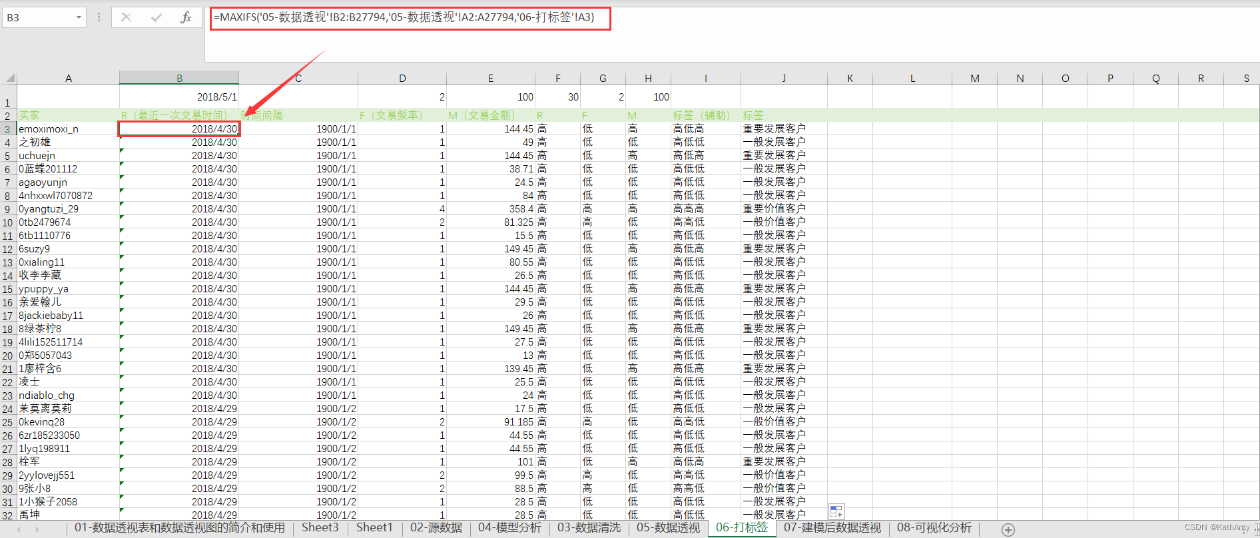Add a new sheet with plus button
This screenshot has height=538, width=1260.
(x=1008, y=529)
